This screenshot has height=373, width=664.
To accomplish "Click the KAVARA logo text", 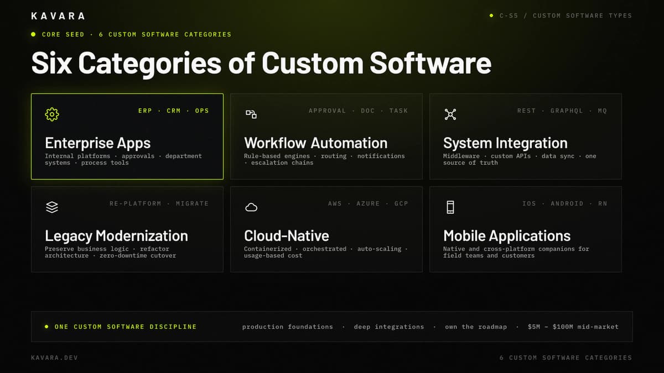I will (x=59, y=16).
